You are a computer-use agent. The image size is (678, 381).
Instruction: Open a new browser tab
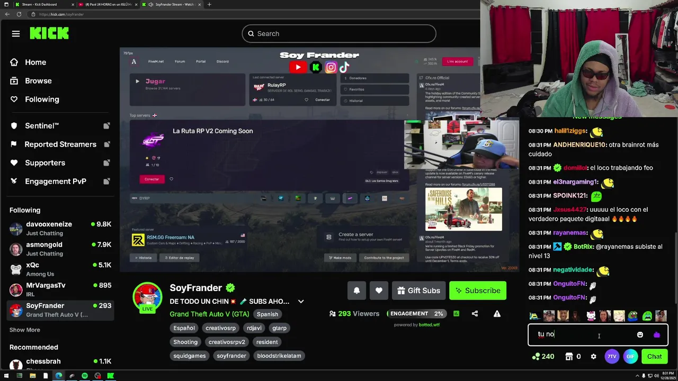pyautogui.click(x=209, y=4)
